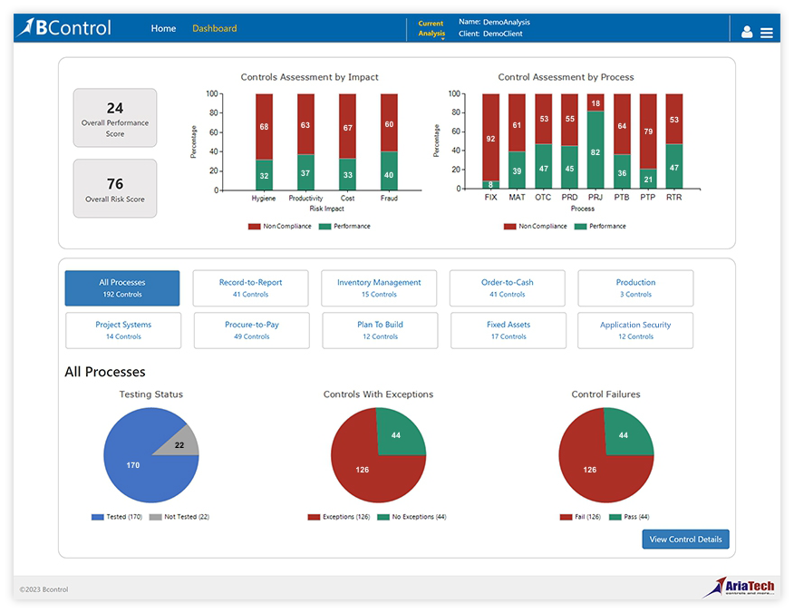Click the View Control Details button

685,539
